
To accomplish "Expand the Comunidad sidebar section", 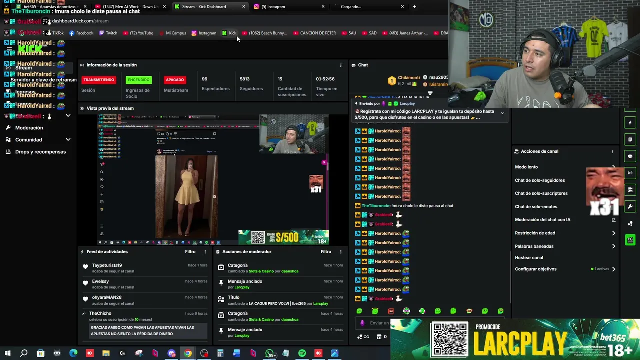I will 68,140.
